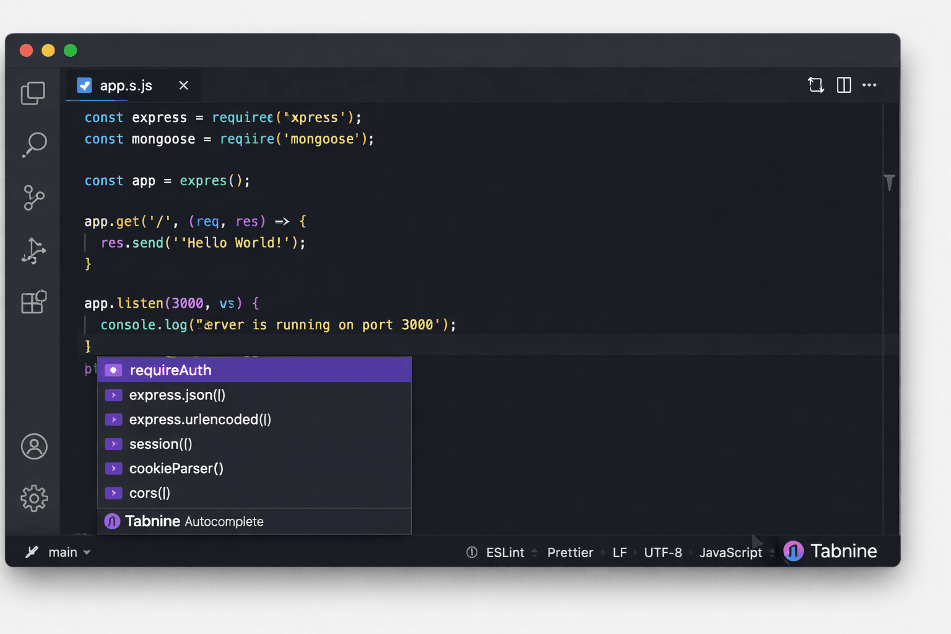Change the LF line ending setting
Image resolution: width=951 pixels, height=634 pixels.
point(620,552)
